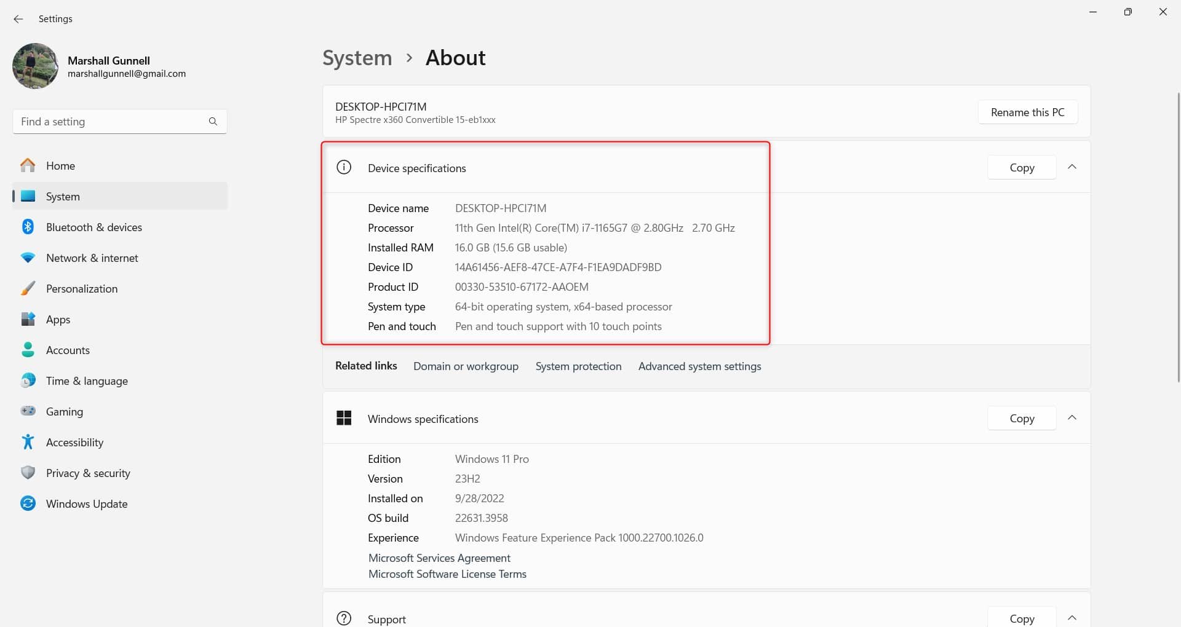Select Bluetooth & devices category
Viewport: 1181px width, 627px height.
click(x=120, y=227)
